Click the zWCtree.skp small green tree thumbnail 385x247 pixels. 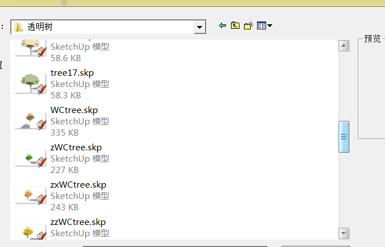[x=31, y=158]
